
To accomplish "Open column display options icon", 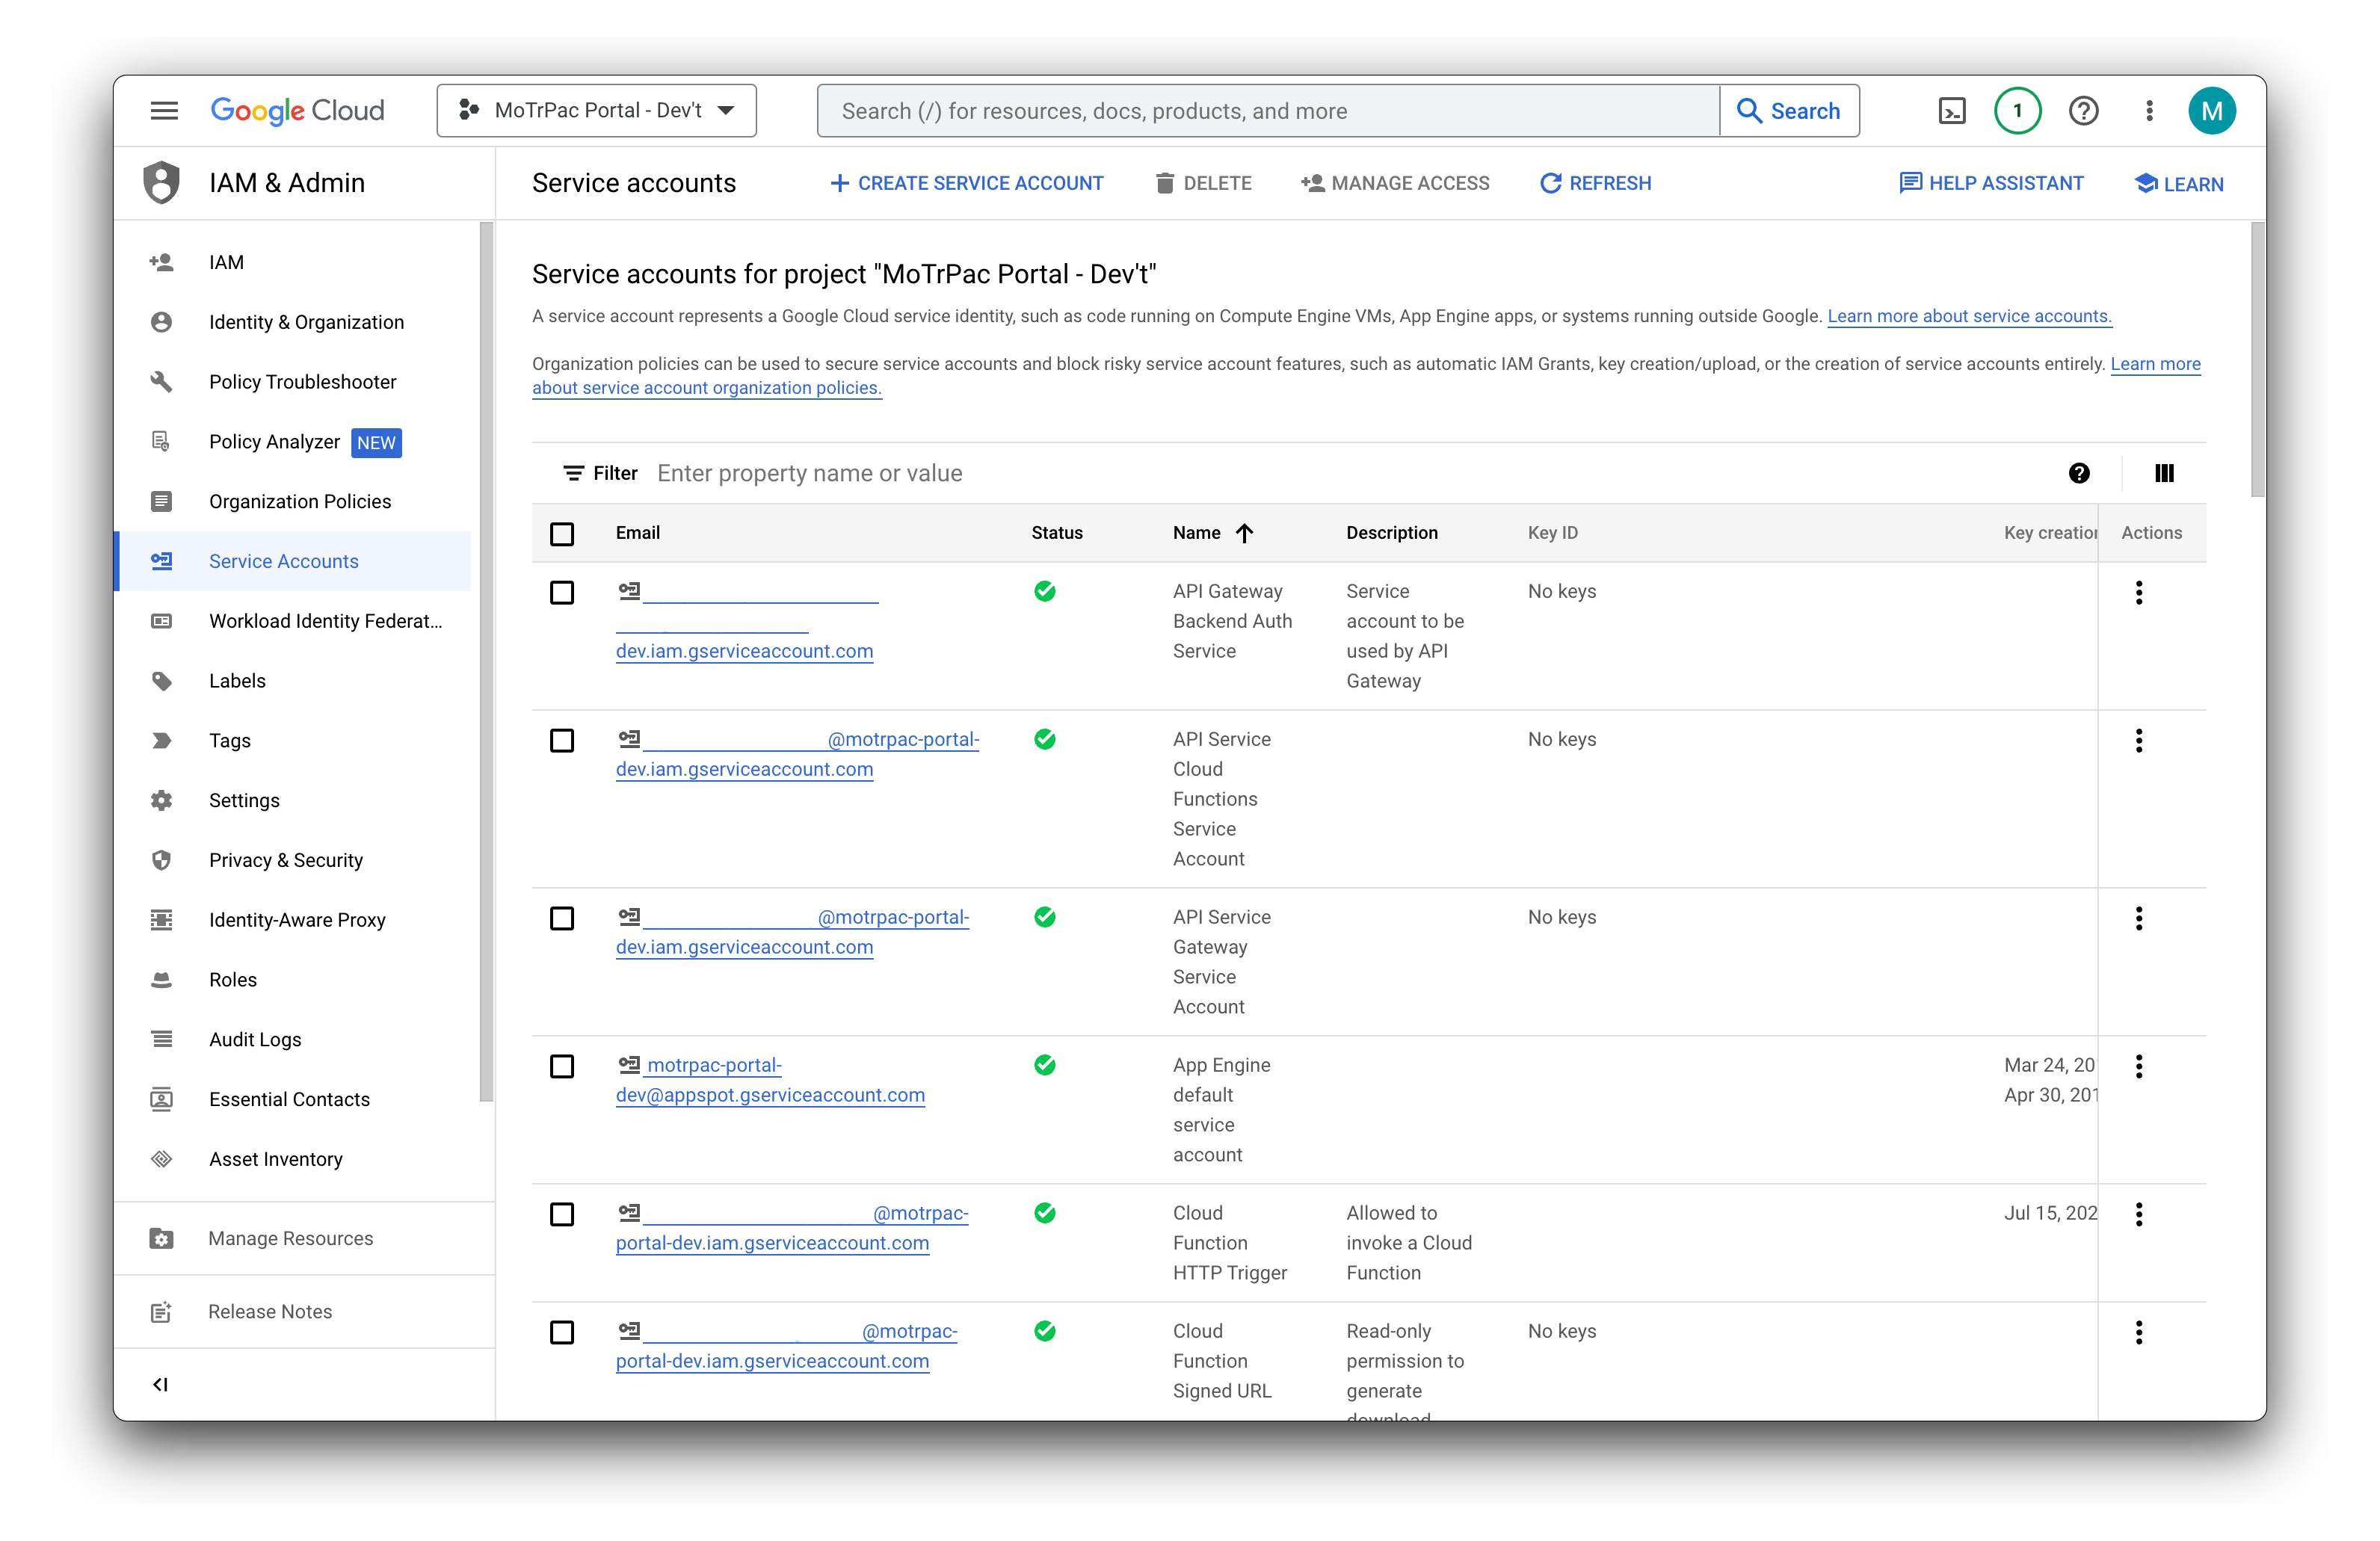I will [x=2164, y=473].
